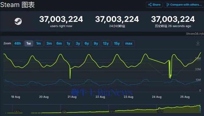Image resolution: width=204 pixels, height=116 pixels.
Task: Select the 1w zoom range
Action: pos(29,43)
